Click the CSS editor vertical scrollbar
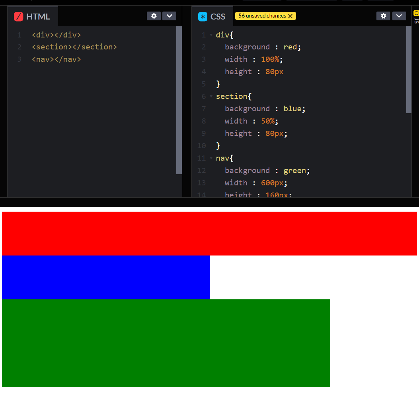Screen dimensions: 419x397 pyautogui.click(x=409, y=70)
